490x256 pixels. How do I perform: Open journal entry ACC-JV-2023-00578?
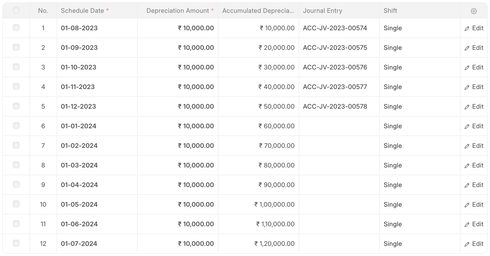click(x=335, y=107)
